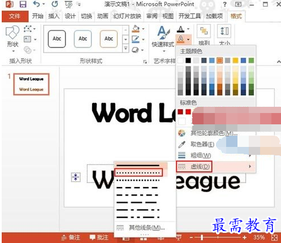Click the Draw Text Box icon
Viewport: 281px width, 243px height.
[x=28, y=40]
